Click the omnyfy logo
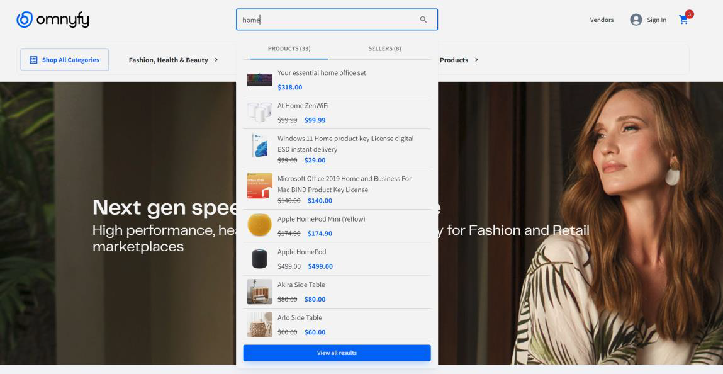 (53, 20)
